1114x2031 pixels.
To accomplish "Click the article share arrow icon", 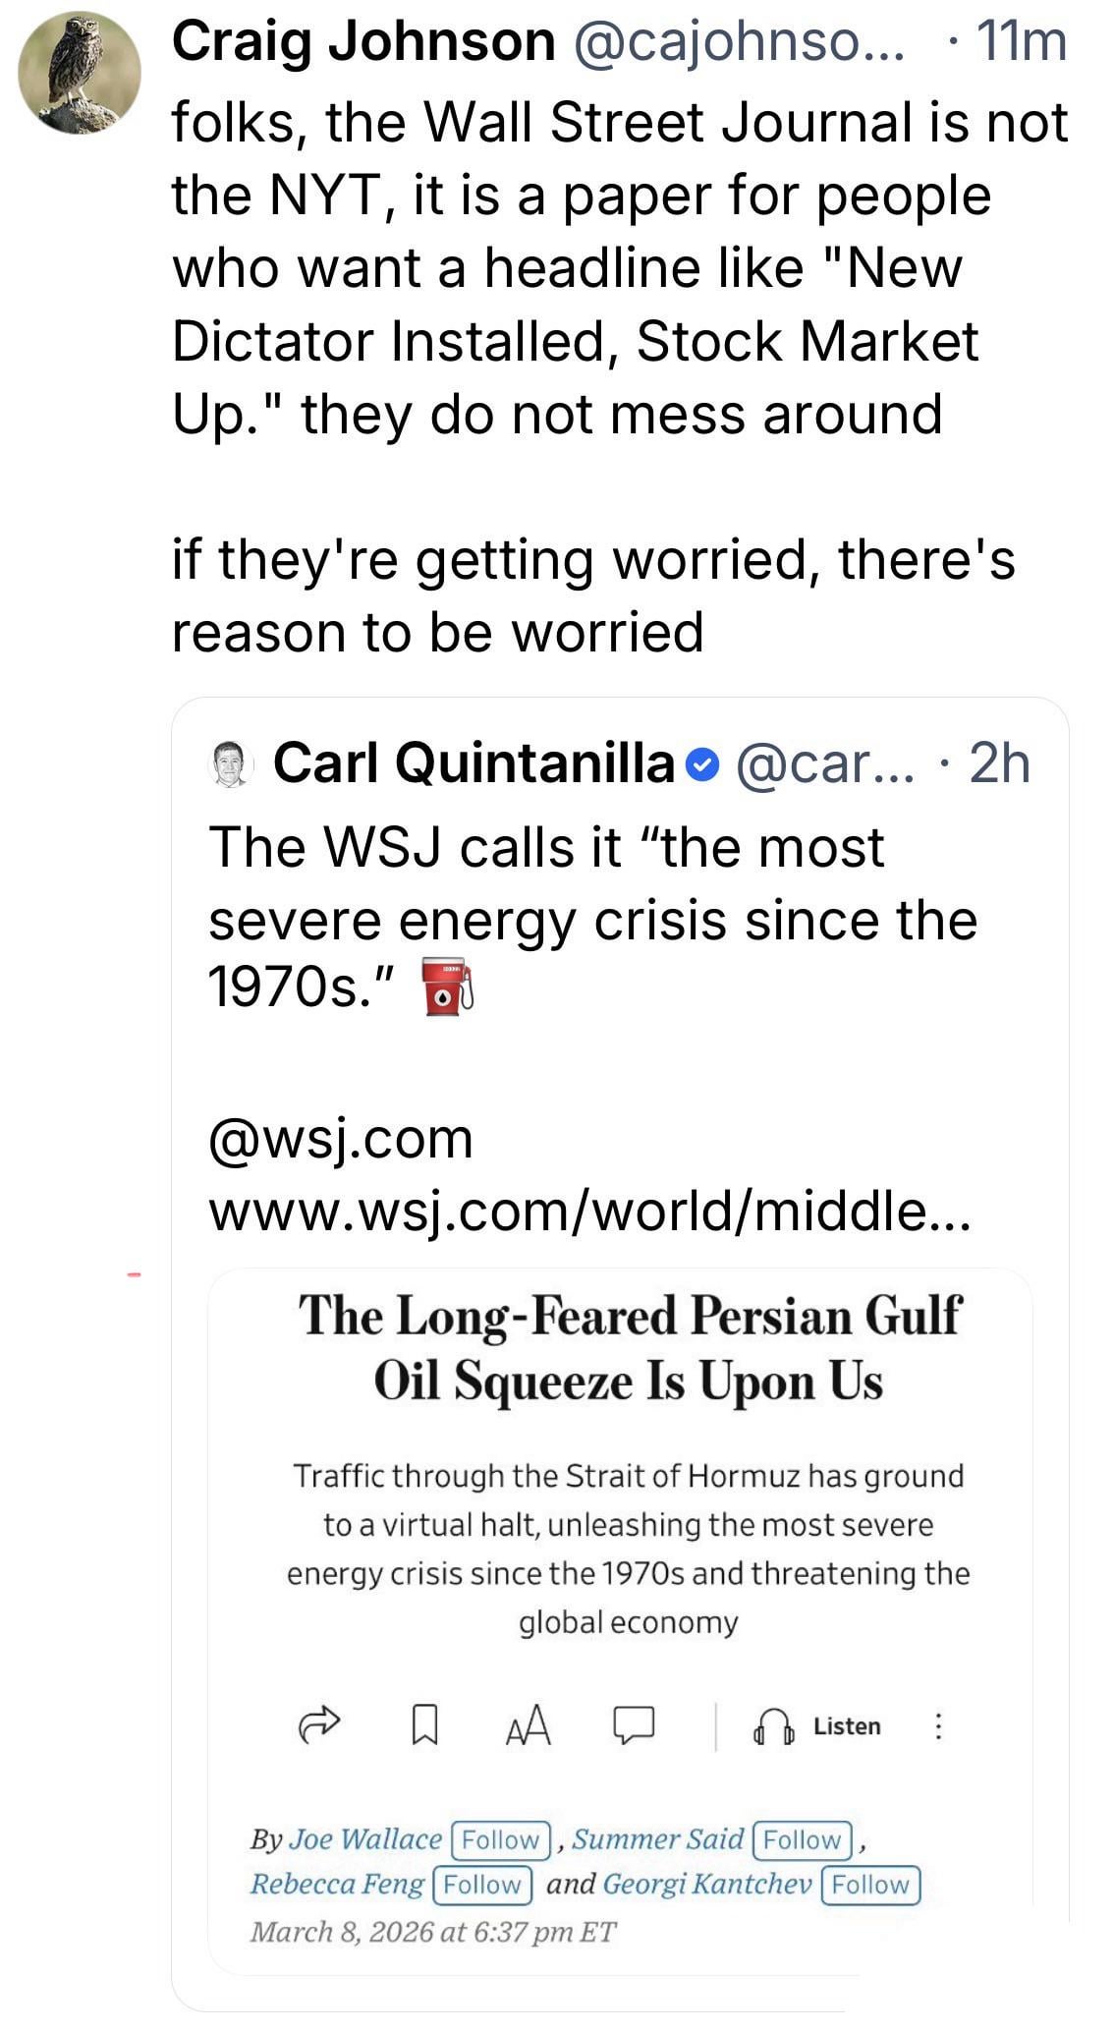I will click(318, 1725).
